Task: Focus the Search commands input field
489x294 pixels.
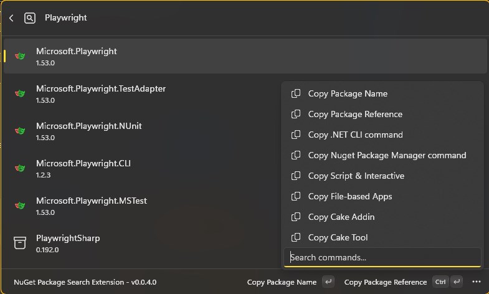Action: [382, 257]
